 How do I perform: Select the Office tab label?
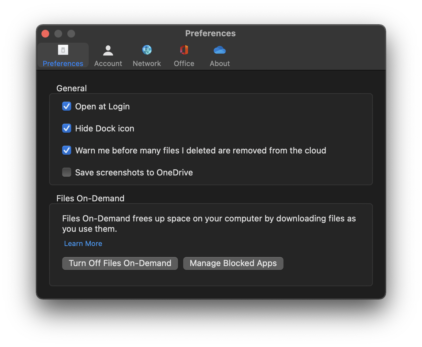184,64
